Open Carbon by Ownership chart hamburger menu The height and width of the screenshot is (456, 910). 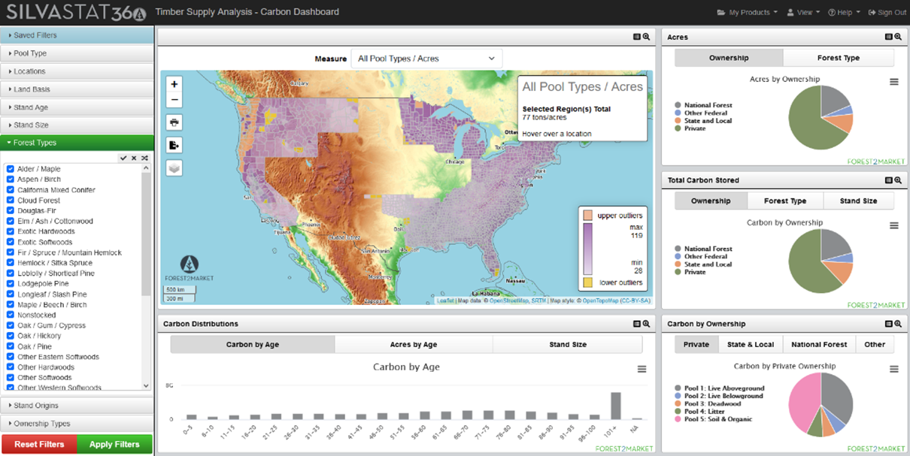tap(894, 225)
